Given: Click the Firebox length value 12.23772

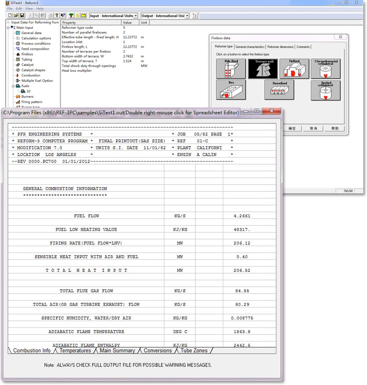Looking at the screenshot, I should (130, 47).
